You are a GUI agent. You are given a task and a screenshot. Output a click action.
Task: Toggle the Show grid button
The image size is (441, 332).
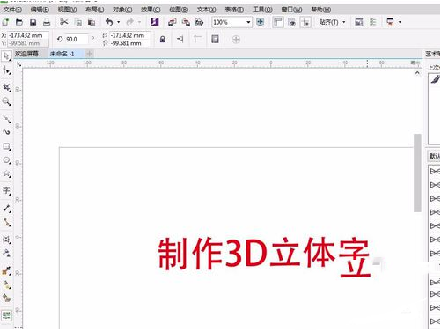coord(291,22)
